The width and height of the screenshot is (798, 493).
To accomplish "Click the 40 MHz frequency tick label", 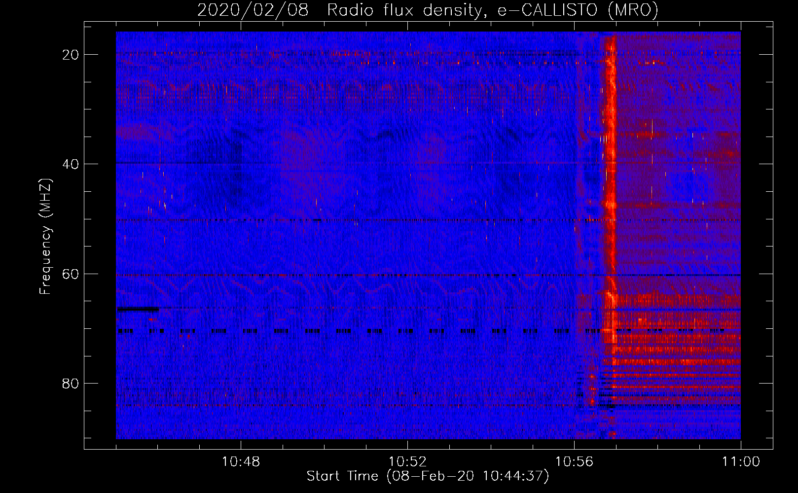I will (71, 164).
